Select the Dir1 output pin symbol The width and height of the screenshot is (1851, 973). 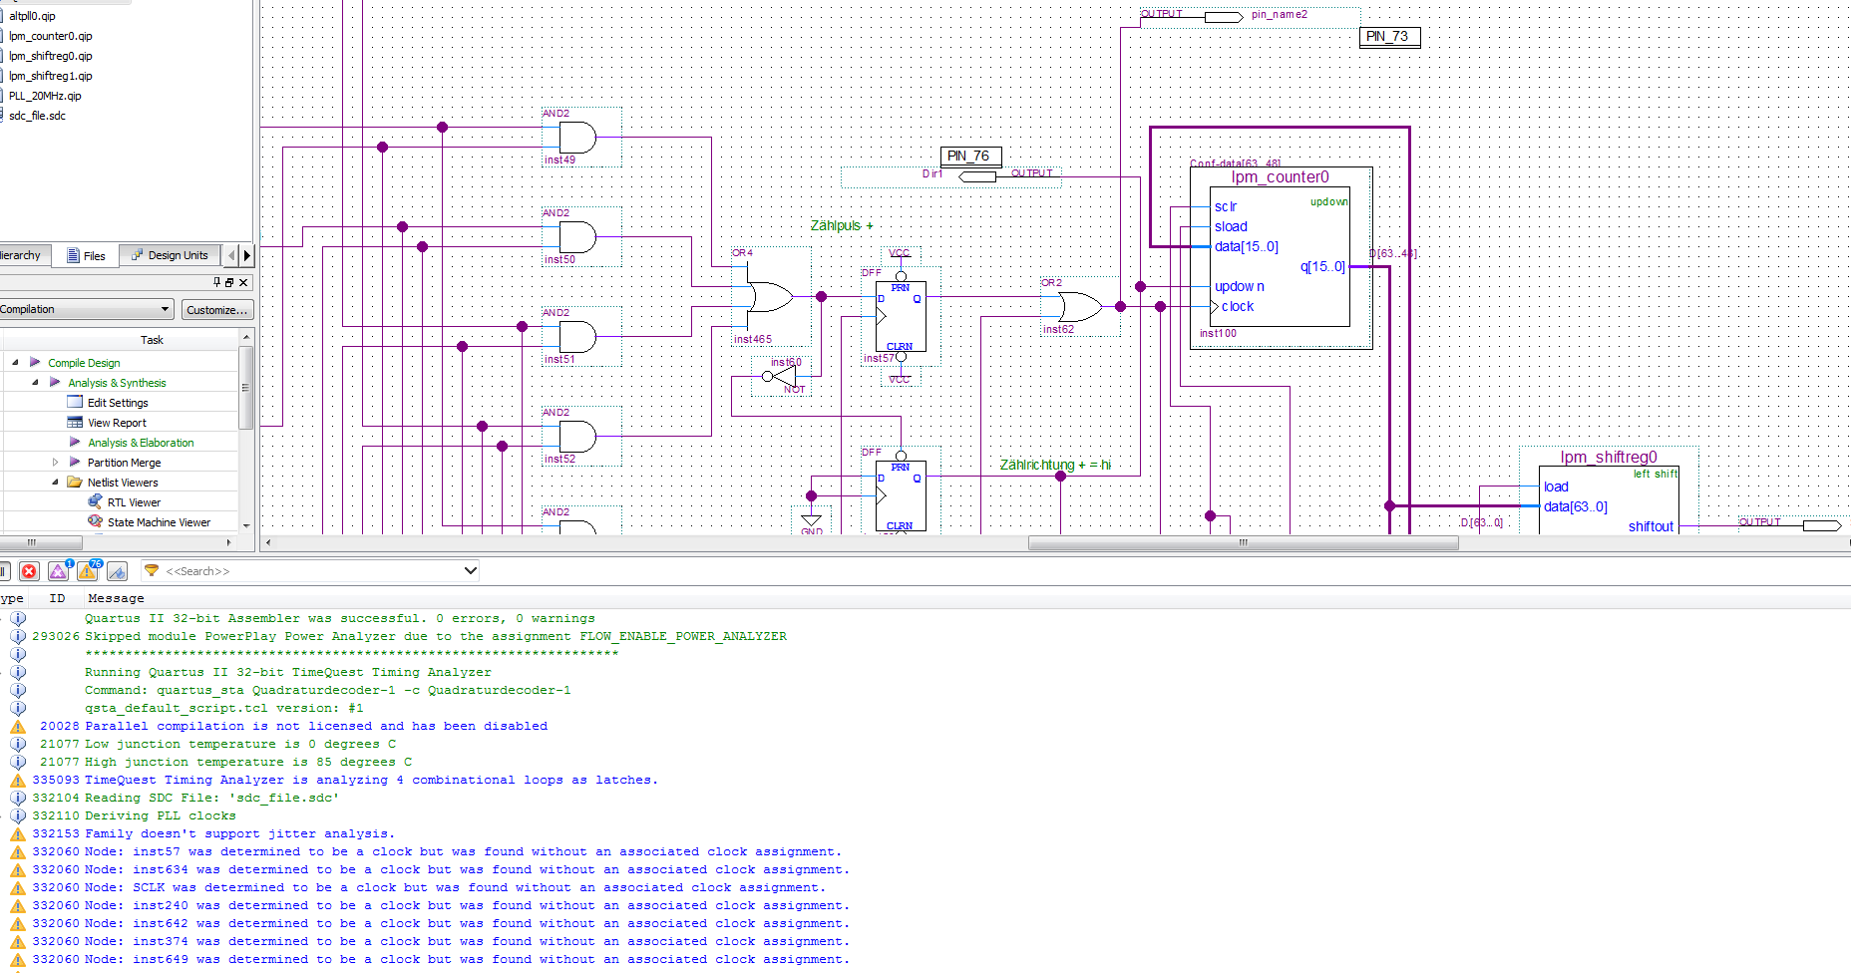[977, 176]
